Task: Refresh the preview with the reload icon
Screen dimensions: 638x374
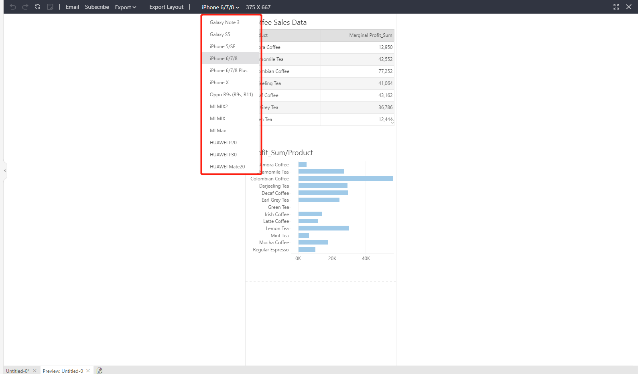Action: [38, 7]
